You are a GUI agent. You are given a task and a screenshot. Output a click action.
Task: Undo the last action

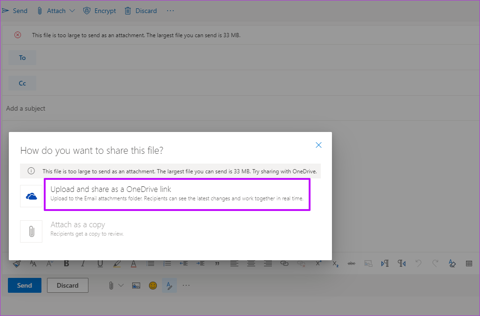click(x=419, y=263)
